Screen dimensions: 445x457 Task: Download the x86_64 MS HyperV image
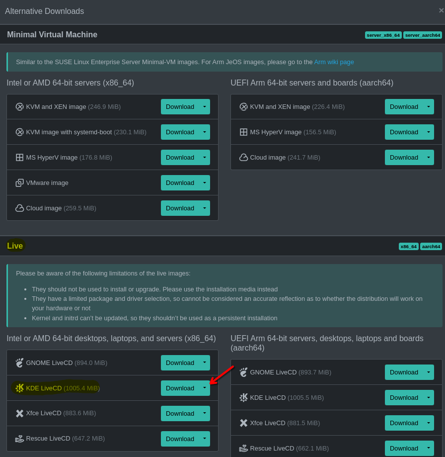point(180,157)
